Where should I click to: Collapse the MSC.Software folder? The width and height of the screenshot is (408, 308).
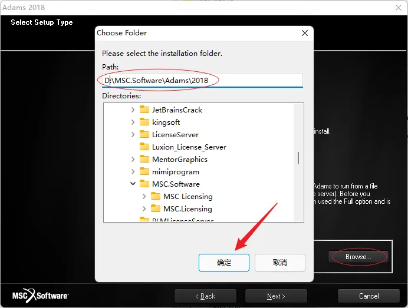tap(133, 184)
